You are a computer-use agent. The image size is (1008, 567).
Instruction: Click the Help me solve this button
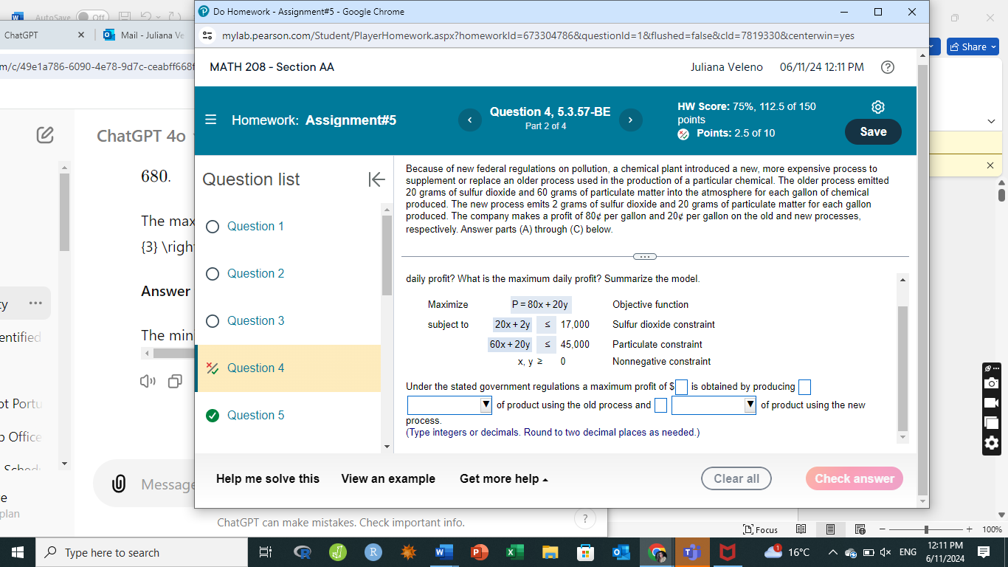(267, 478)
